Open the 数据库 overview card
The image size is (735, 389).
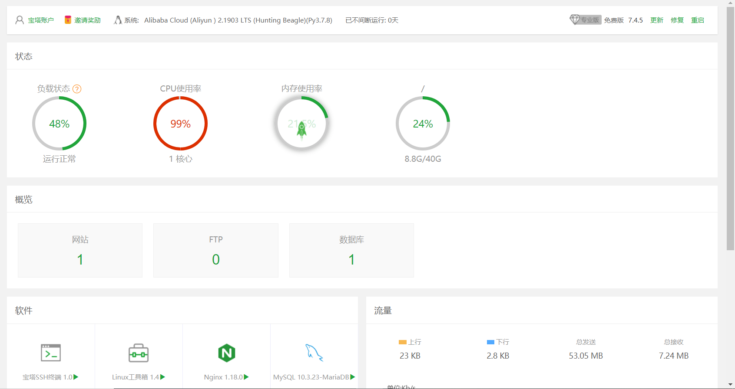(351, 250)
